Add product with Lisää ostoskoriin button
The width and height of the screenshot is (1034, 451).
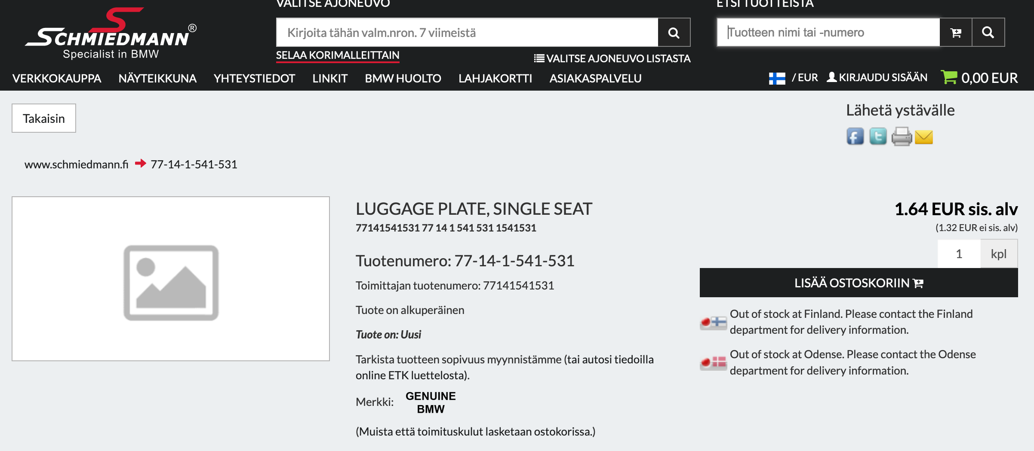click(859, 283)
